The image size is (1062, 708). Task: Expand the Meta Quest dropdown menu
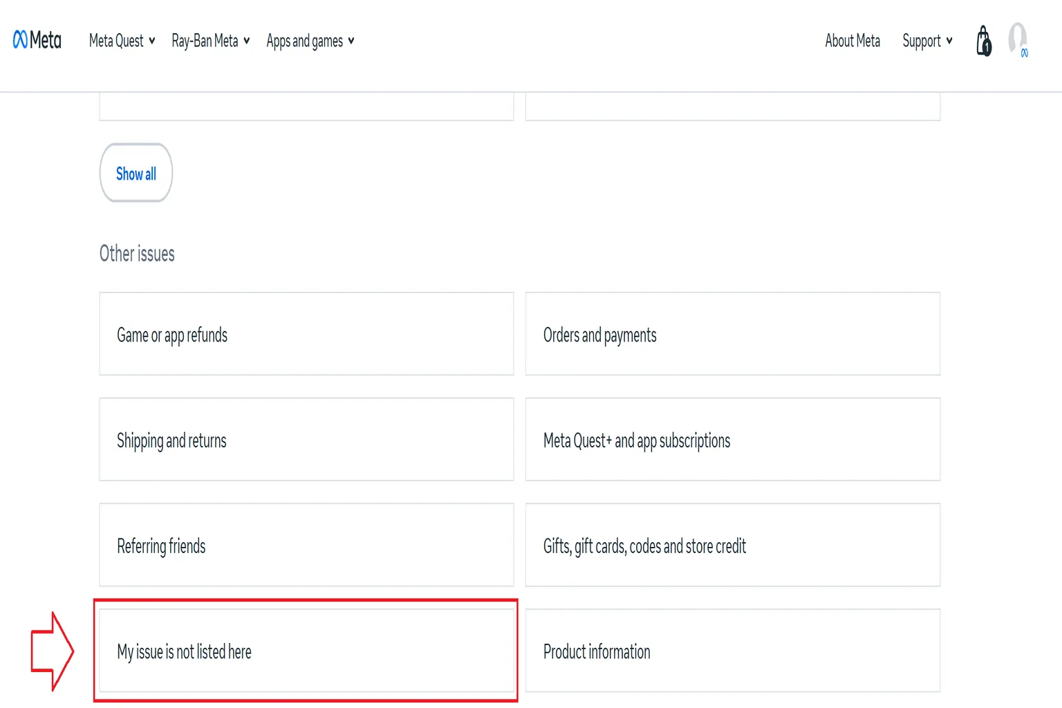tap(122, 41)
